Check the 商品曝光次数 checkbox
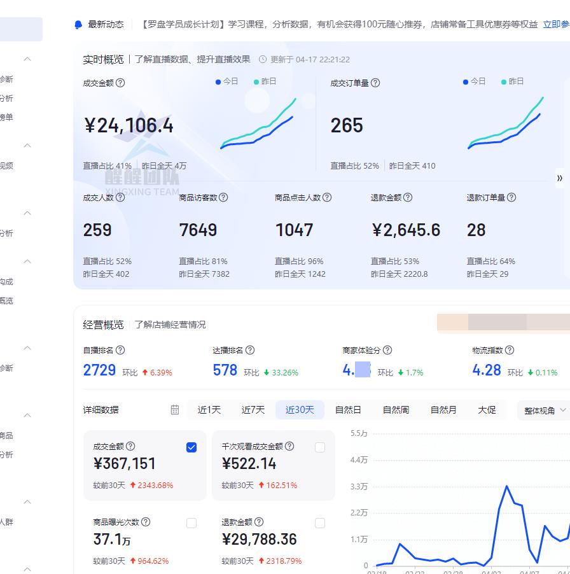 (x=191, y=523)
